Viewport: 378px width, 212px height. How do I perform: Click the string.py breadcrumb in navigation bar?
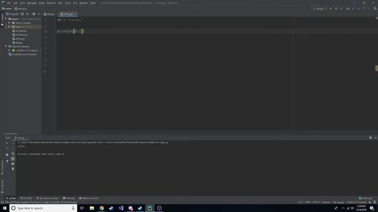pos(21,9)
